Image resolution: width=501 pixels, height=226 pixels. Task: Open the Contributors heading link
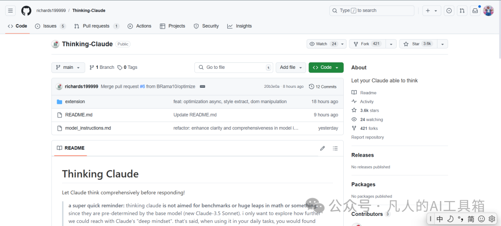[x=371, y=214]
